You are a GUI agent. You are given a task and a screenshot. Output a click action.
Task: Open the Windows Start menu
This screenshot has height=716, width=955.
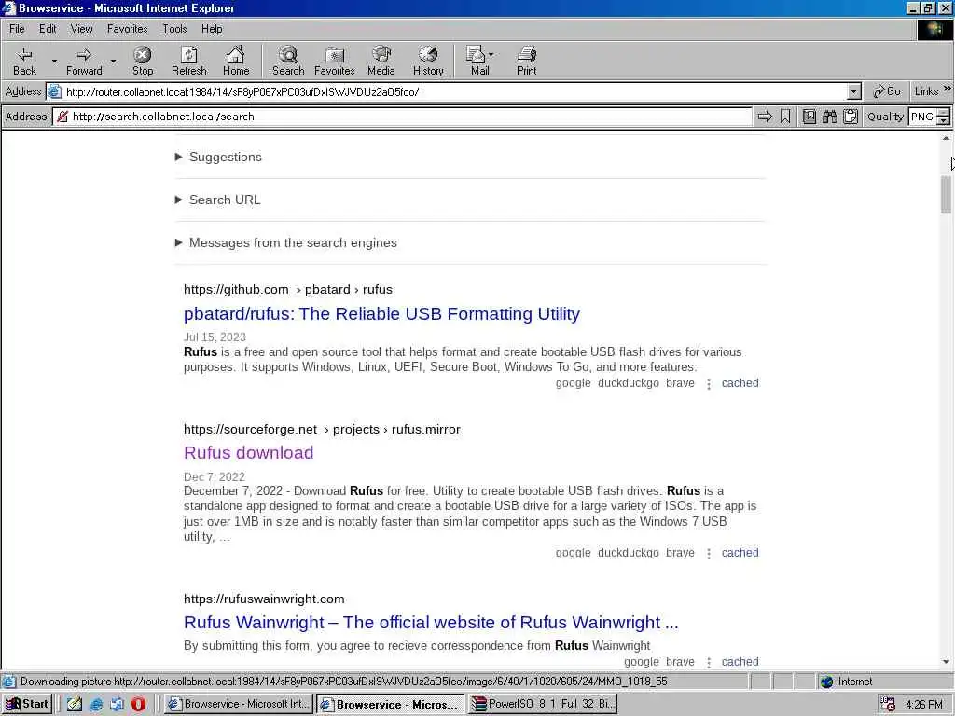coord(27,704)
